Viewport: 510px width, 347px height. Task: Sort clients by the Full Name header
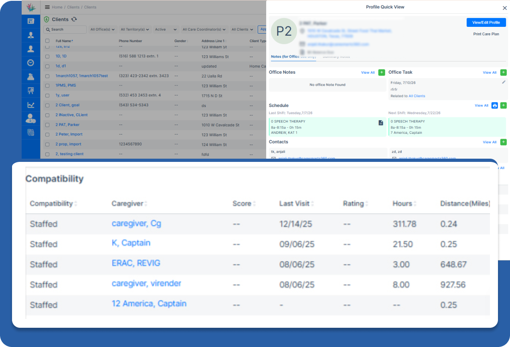click(64, 41)
